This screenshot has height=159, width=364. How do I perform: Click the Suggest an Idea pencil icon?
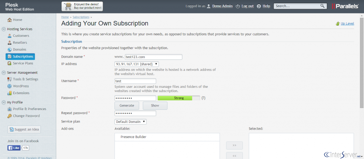[x=12, y=130]
